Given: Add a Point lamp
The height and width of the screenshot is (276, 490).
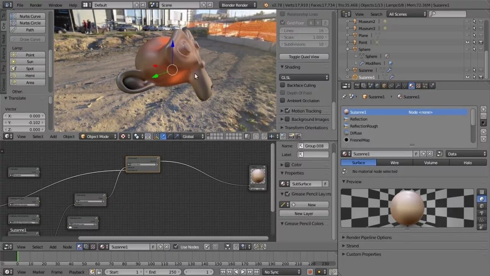Looking at the screenshot, I should click(x=28, y=55).
